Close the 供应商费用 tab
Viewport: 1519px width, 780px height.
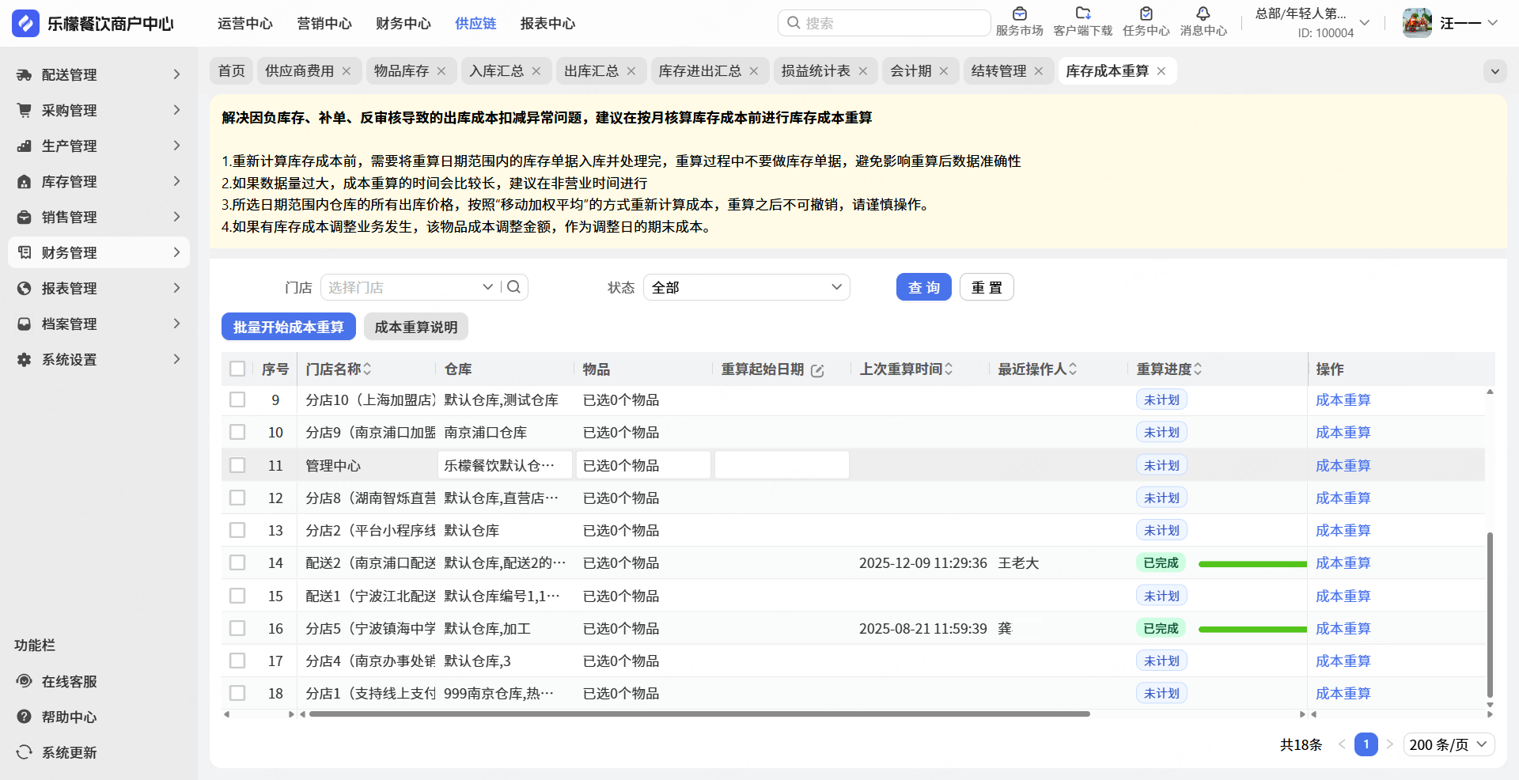[x=347, y=71]
